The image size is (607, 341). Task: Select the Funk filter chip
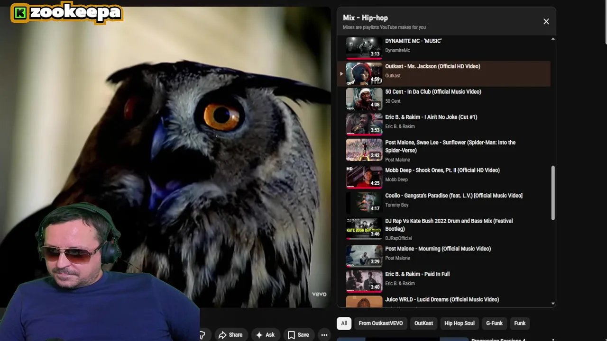point(520,323)
